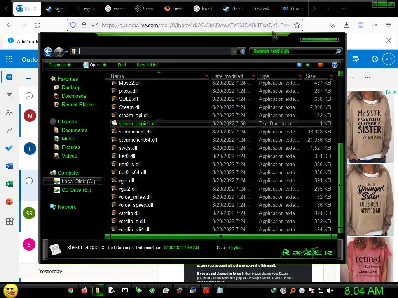Image resolution: width=398 pixels, height=298 pixels.
Task: Select Network in navigation pane
Action: pos(67,207)
